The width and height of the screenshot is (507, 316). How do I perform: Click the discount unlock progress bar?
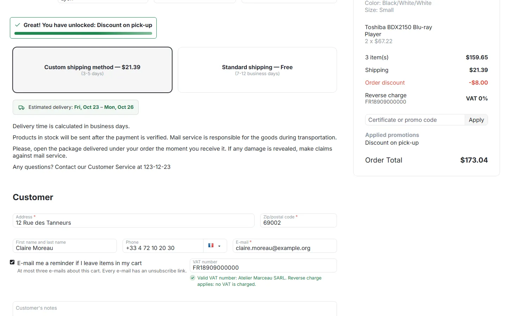click(x=83, y=33)
